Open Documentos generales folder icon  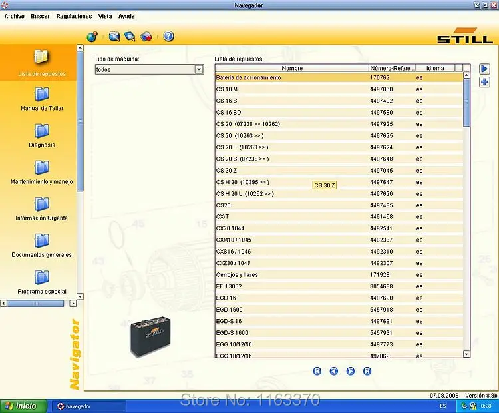point(42,240)
